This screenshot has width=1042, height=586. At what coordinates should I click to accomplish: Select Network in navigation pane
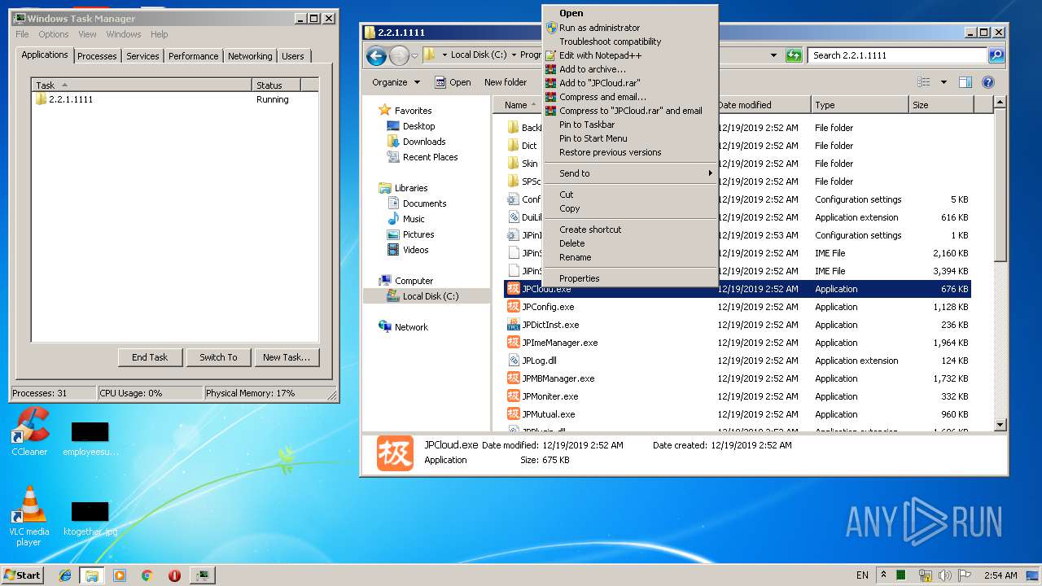pos(403,327)
